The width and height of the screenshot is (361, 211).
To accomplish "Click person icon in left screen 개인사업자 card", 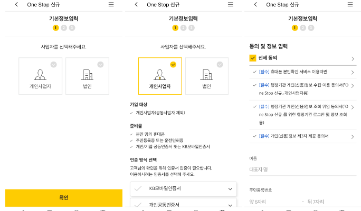I will pos(40,75).
